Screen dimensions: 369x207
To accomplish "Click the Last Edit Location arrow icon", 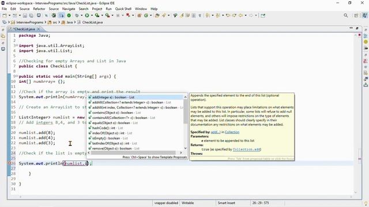I will point(228,16).
